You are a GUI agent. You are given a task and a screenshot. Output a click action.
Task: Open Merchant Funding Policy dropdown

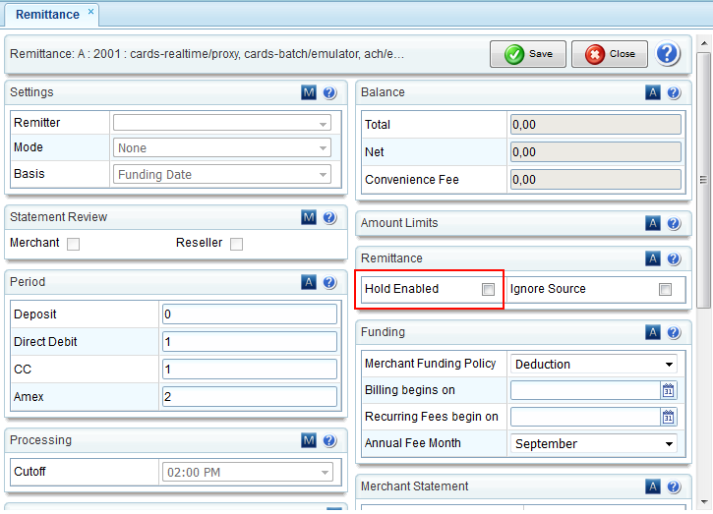click(x=593, y=364)
